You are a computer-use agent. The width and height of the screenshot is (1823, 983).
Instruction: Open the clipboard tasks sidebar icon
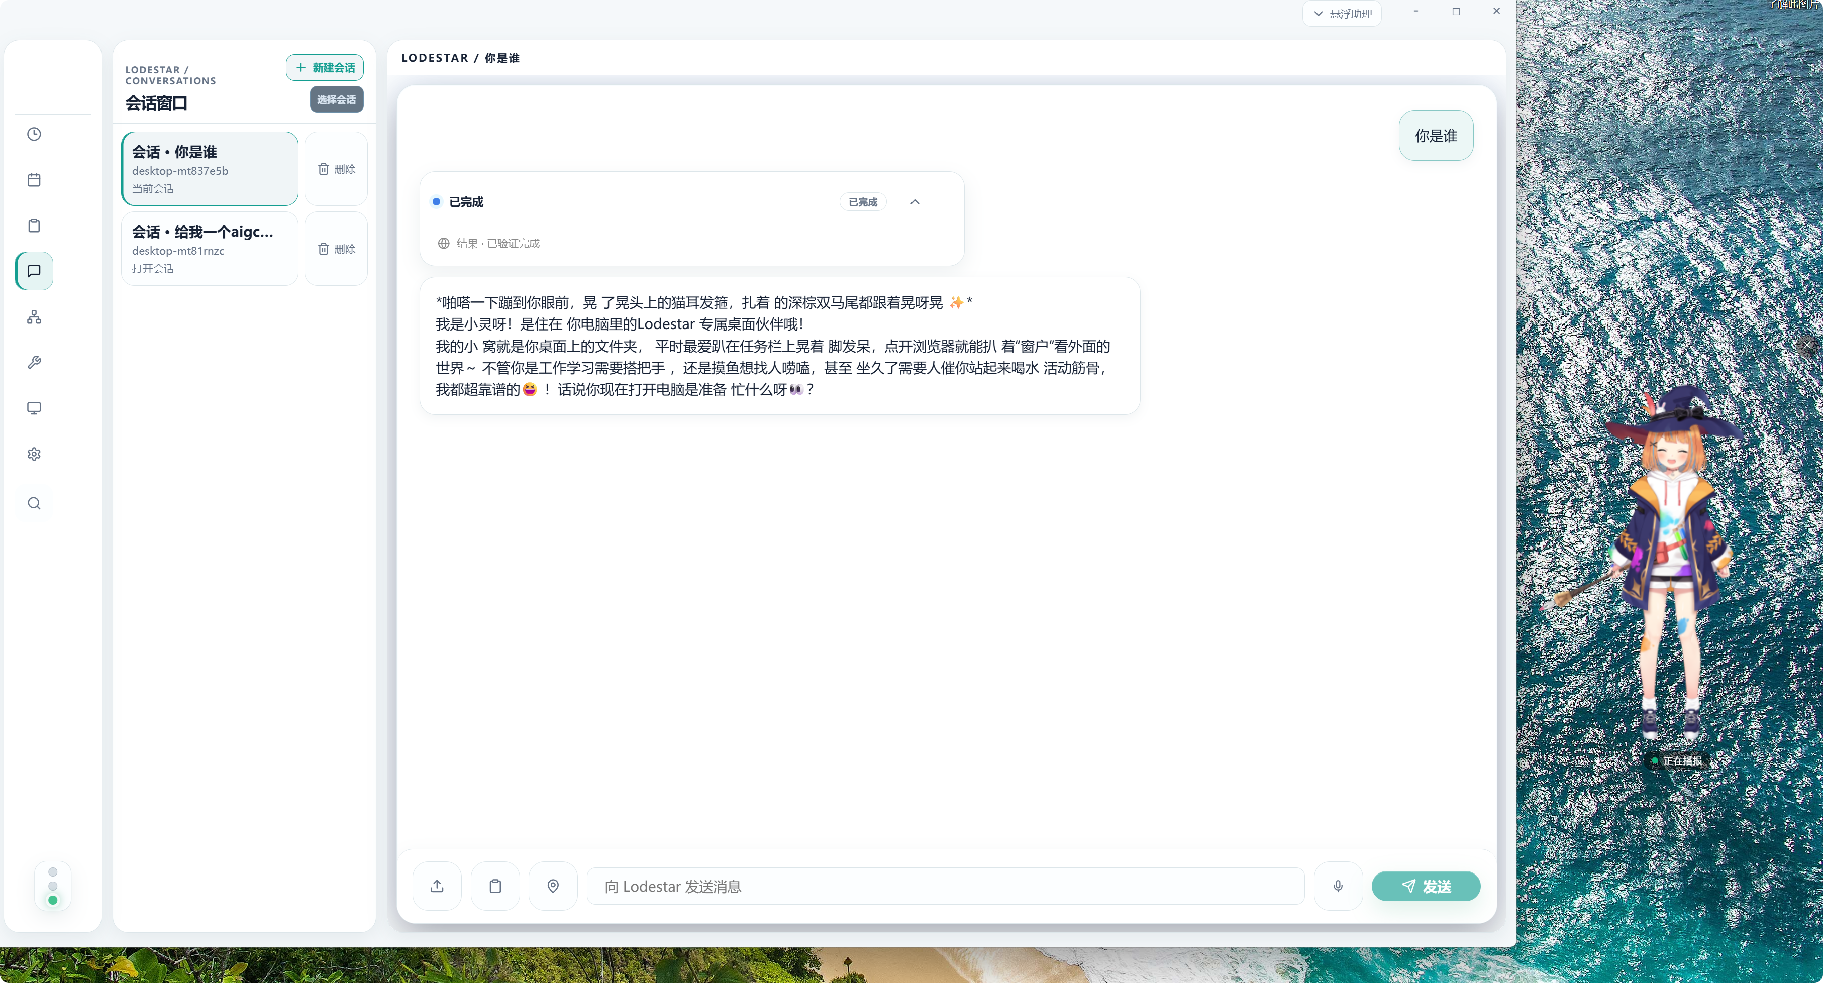coord(34,226)
